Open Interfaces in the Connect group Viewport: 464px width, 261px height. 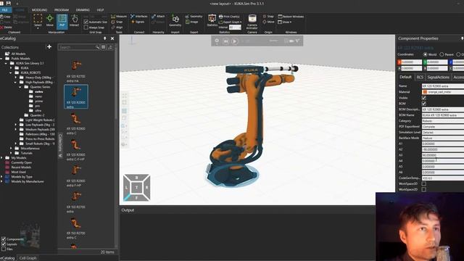(138, 17)
